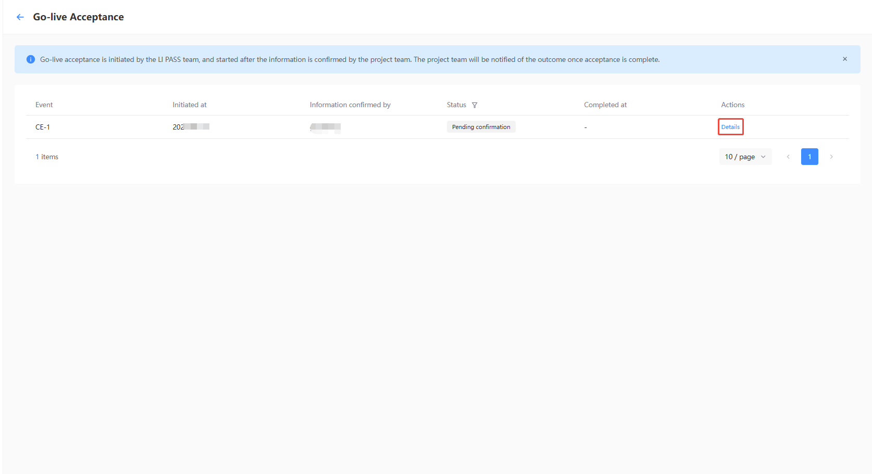Open Details for event CE-1
872x474 pixels.
pos(730,127)
